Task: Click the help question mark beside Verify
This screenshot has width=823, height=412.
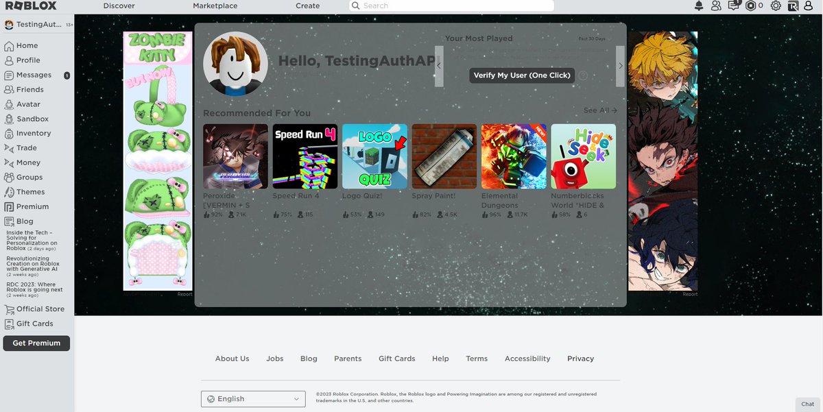Action: (x=583, y=75)
